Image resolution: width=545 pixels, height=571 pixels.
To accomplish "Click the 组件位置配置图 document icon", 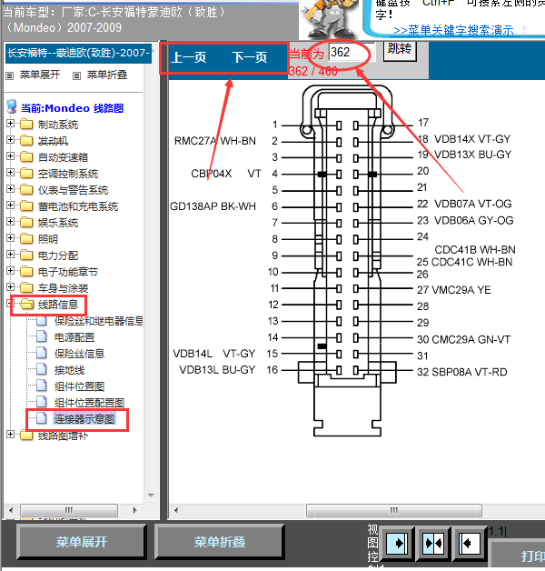I will click(42, 403).
